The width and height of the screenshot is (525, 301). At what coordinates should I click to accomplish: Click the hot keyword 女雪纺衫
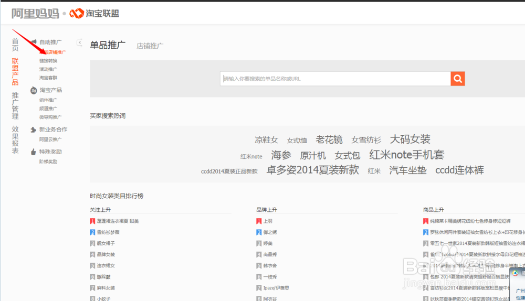tap(366, 140)
